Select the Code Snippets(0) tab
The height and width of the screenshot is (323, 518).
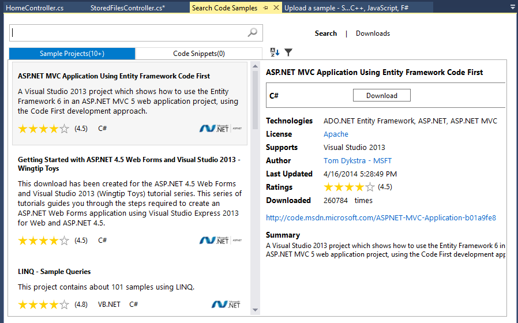[199, 54]
